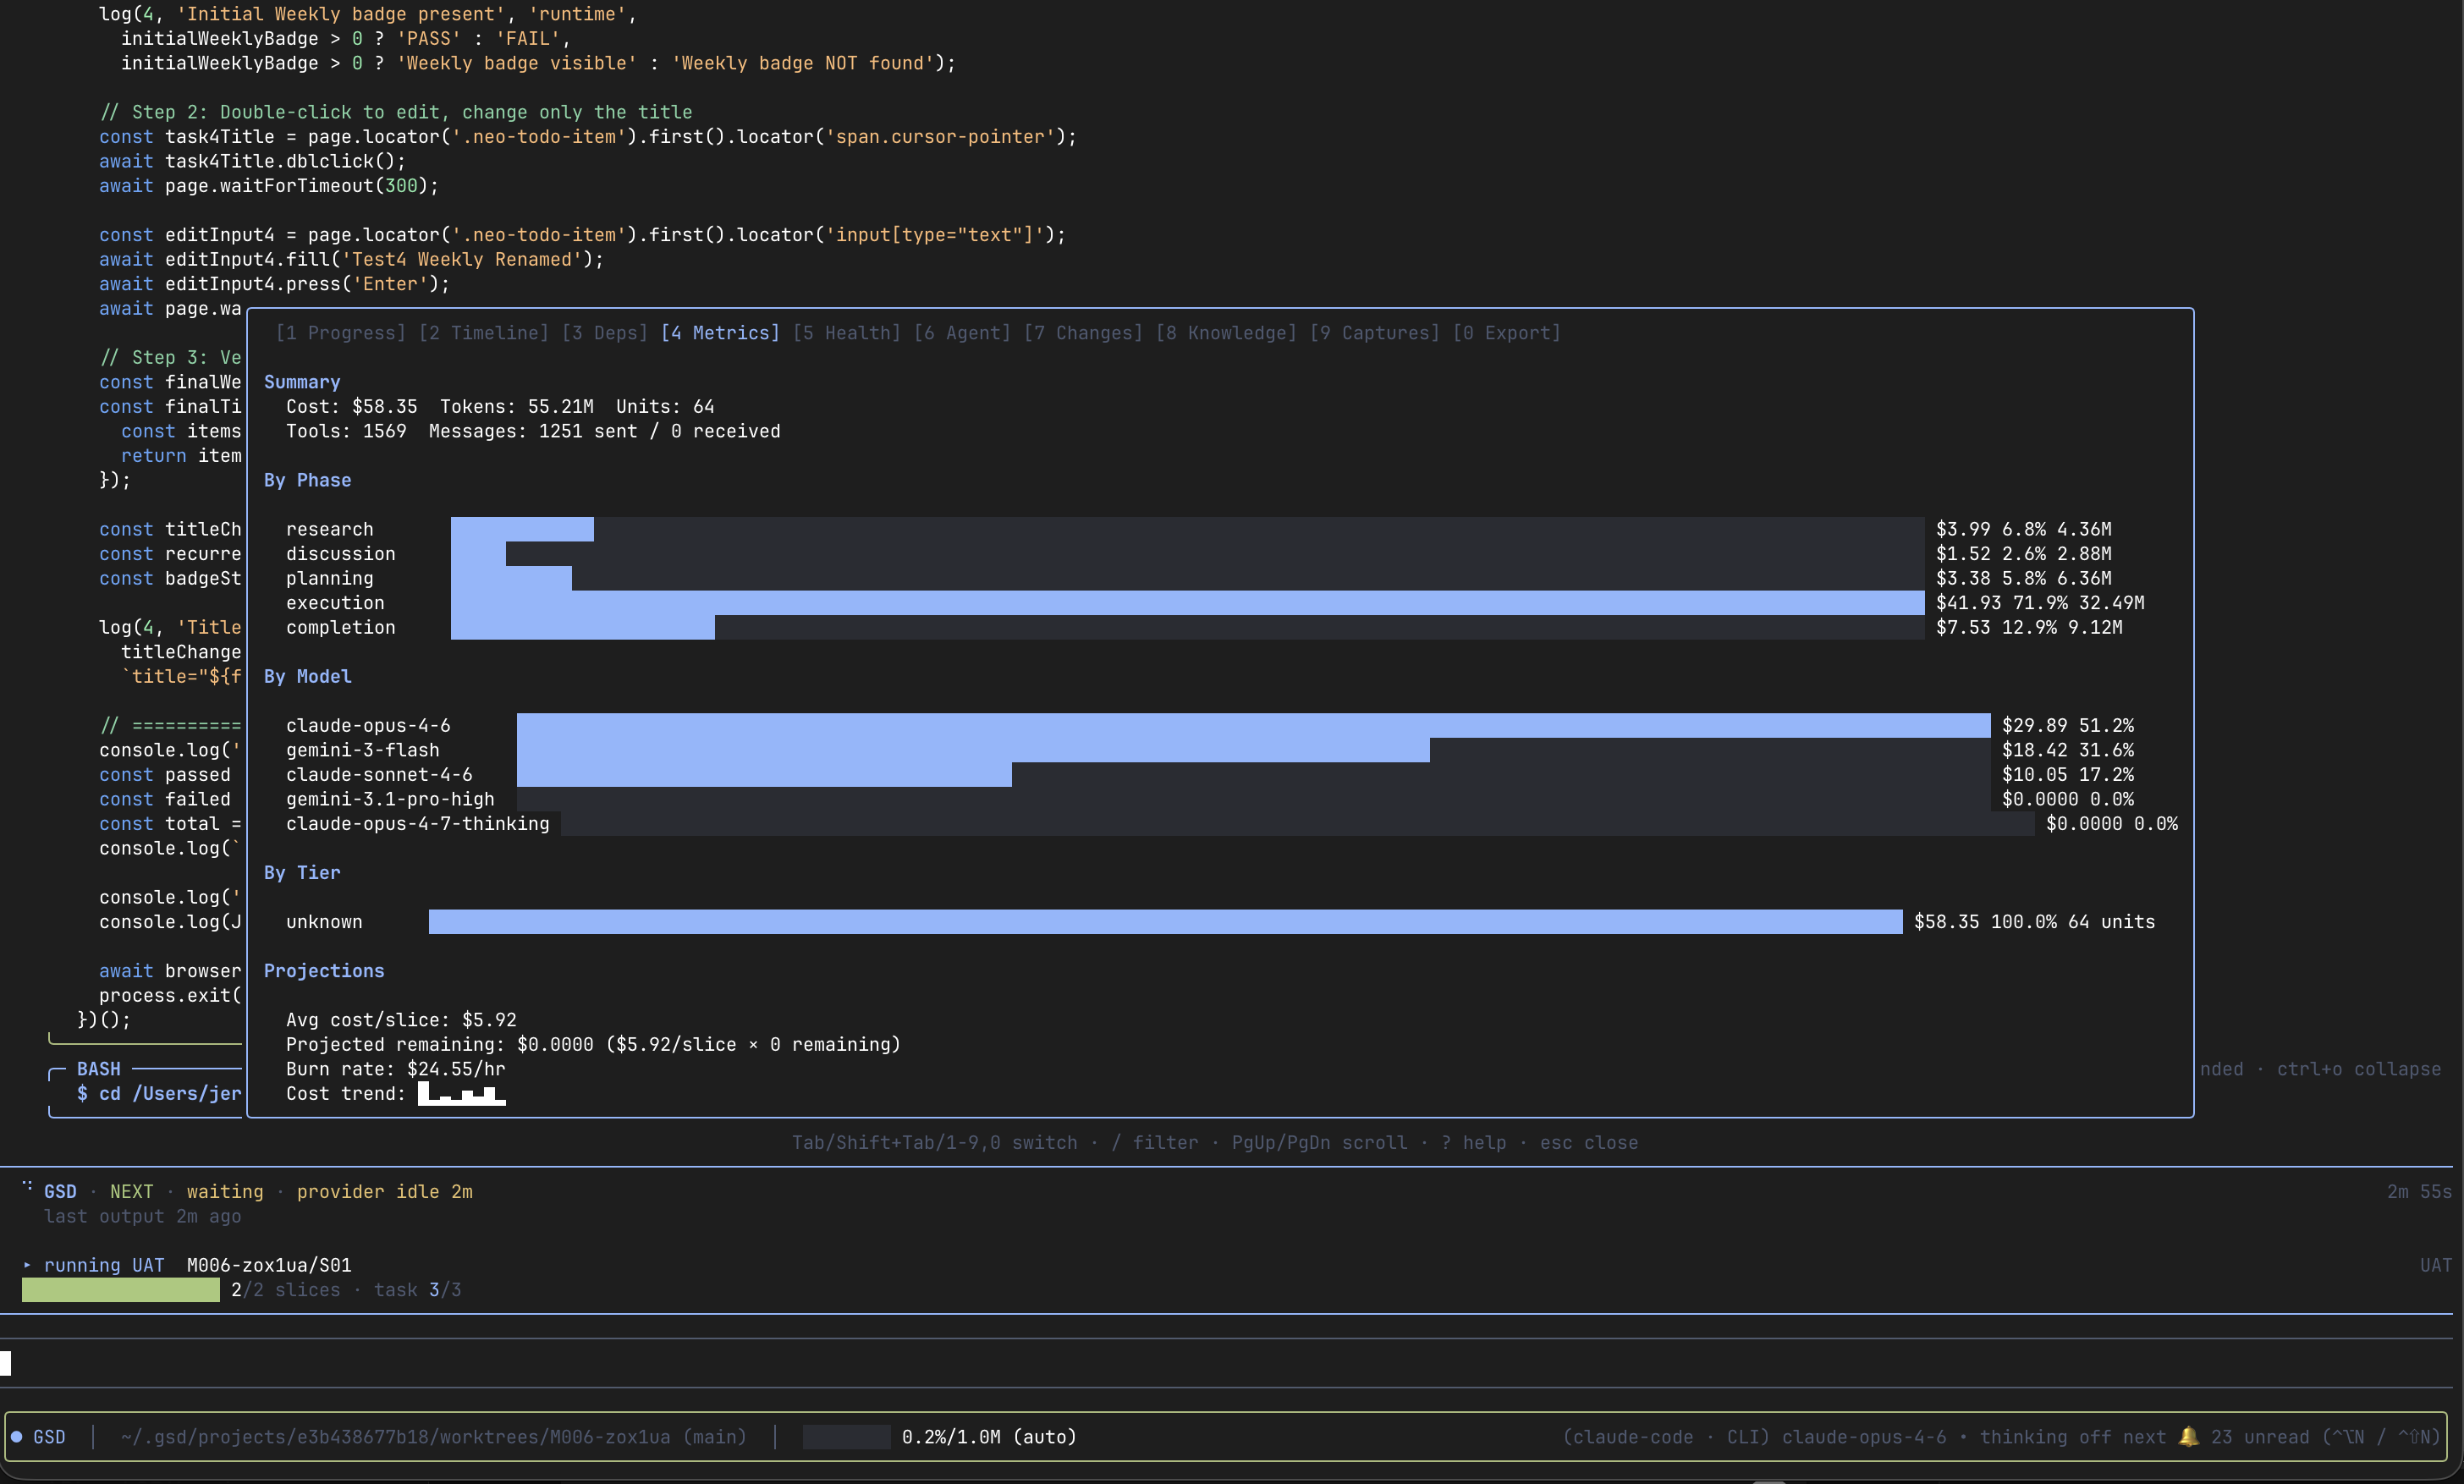Viewport: 2464px width, 1484px height.
Task: Click the 'Tools: 1569' summary value
Action: pyautogui.click(x=346, y=431)
